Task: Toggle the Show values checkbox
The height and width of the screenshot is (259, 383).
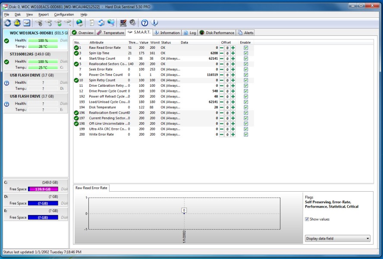Action: (307, 219)
